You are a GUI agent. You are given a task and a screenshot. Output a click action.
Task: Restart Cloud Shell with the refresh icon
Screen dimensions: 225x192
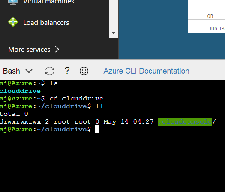coord(50,71)
